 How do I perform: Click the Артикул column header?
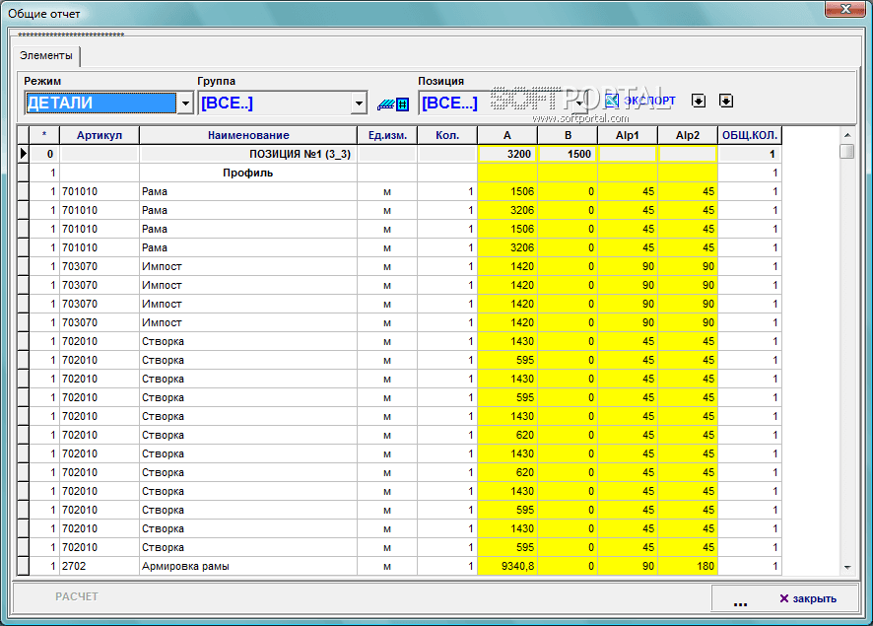click(99, 135)
